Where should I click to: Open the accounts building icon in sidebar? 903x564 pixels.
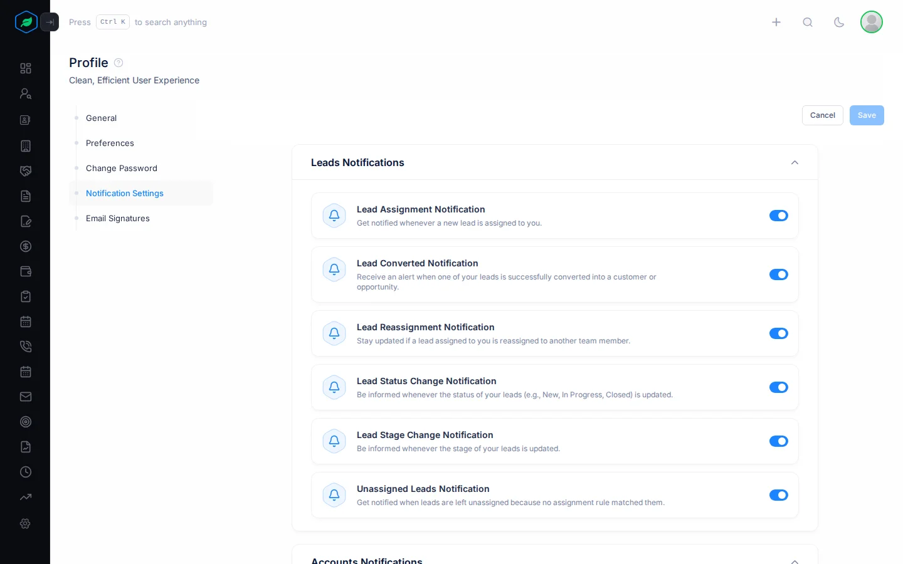click(x=26, y=146)
